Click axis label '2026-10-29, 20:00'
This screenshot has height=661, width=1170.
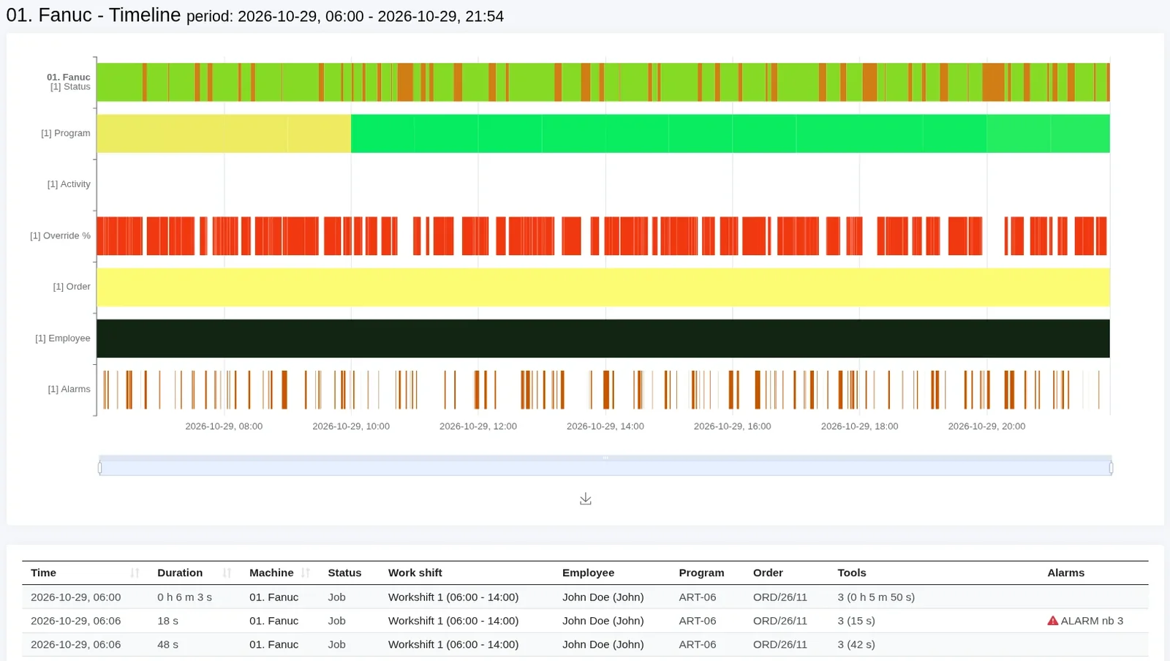[x=986, y=426]
